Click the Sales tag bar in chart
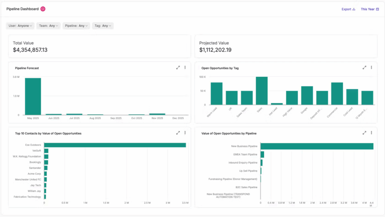Image resolution: width=385 pixels, height=217 pixels. tap(262, 91)
